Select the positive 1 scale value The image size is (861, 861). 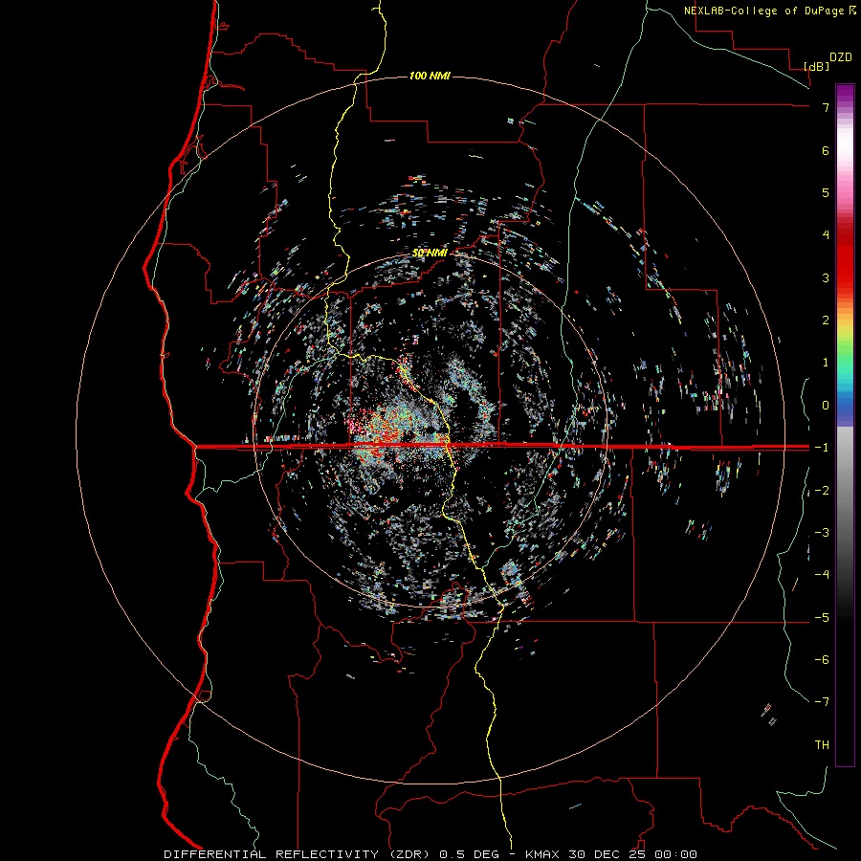[826, 363]
